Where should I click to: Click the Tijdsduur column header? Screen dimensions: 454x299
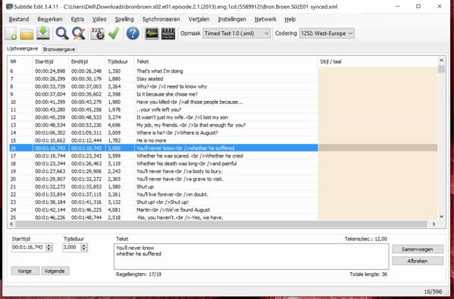[x=120, y=61]
